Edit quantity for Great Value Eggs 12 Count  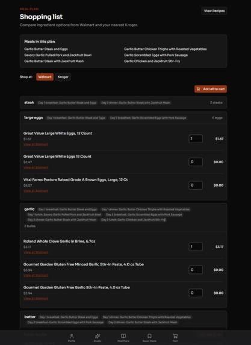[x=196, y=138]
